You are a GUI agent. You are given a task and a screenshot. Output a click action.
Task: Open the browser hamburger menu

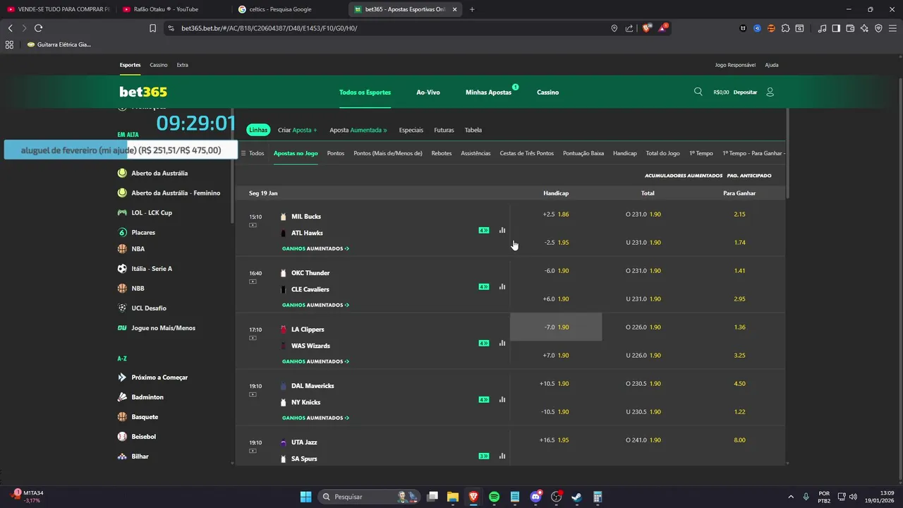click(892, 28)
